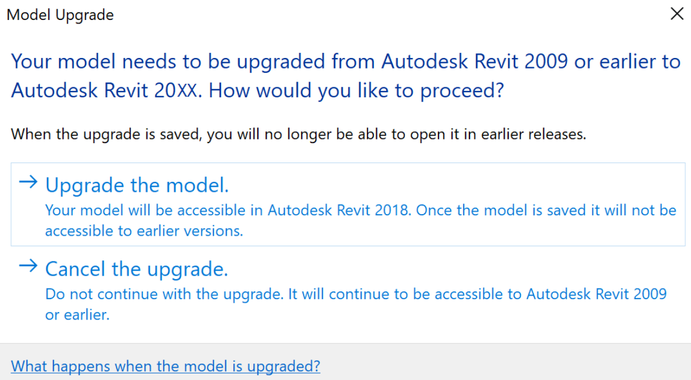The image size is (691, 380).
Task: Click the arrow icon beside Cancel the upgrade
Action: click(x=28, y=267)
